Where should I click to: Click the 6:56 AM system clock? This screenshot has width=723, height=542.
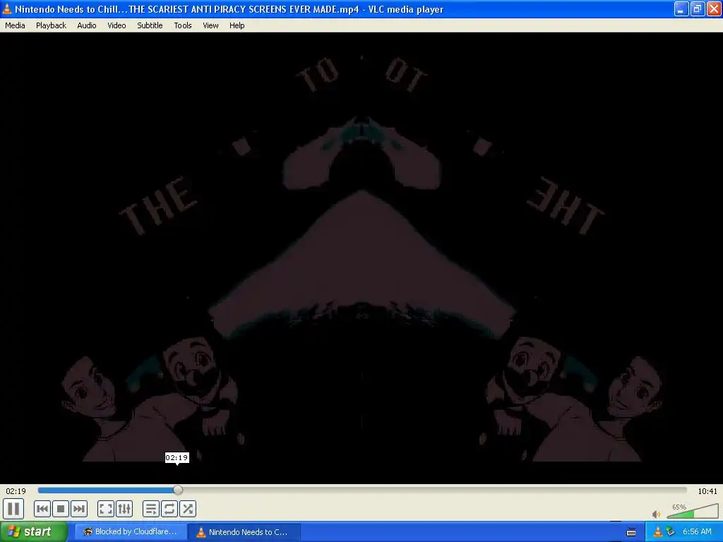tap(697, 532)
